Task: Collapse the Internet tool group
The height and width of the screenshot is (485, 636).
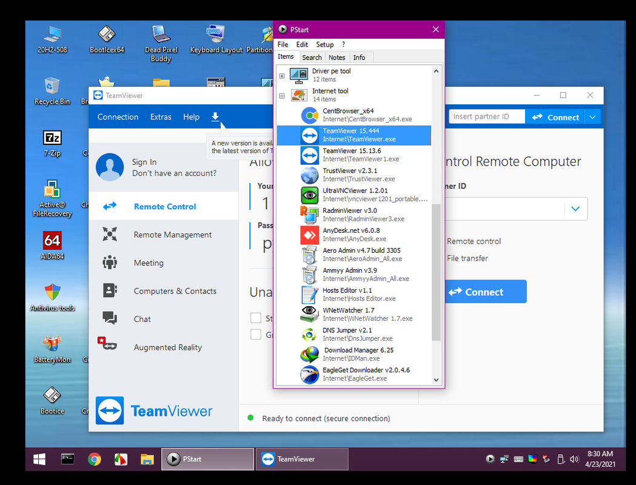Action: (x=282, y=96)
